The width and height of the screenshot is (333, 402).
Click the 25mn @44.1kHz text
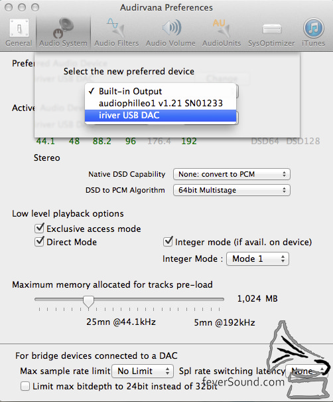(121, 322)
